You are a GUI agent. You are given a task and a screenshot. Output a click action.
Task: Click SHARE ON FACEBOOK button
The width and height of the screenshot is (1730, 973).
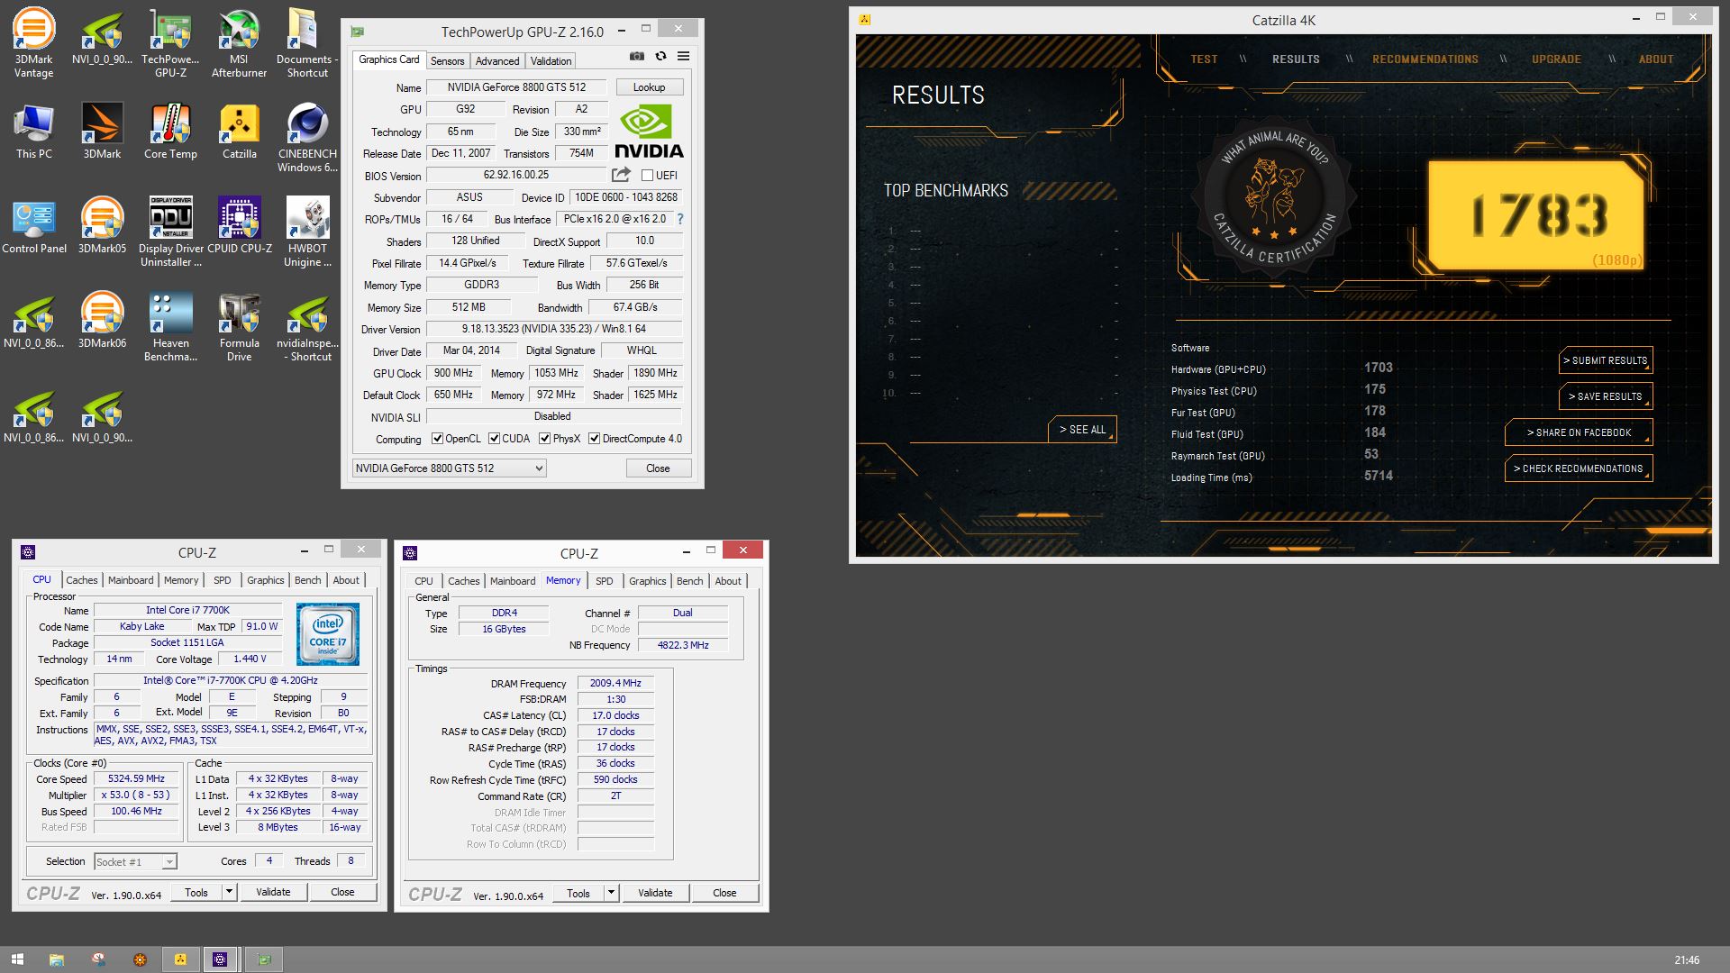point(1579,432)
